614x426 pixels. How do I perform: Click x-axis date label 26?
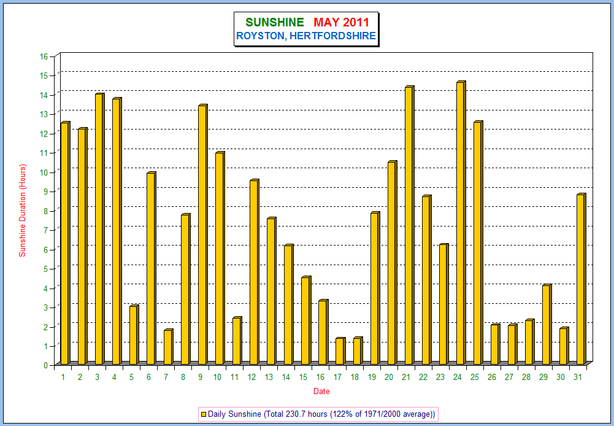tap(492, 378)
